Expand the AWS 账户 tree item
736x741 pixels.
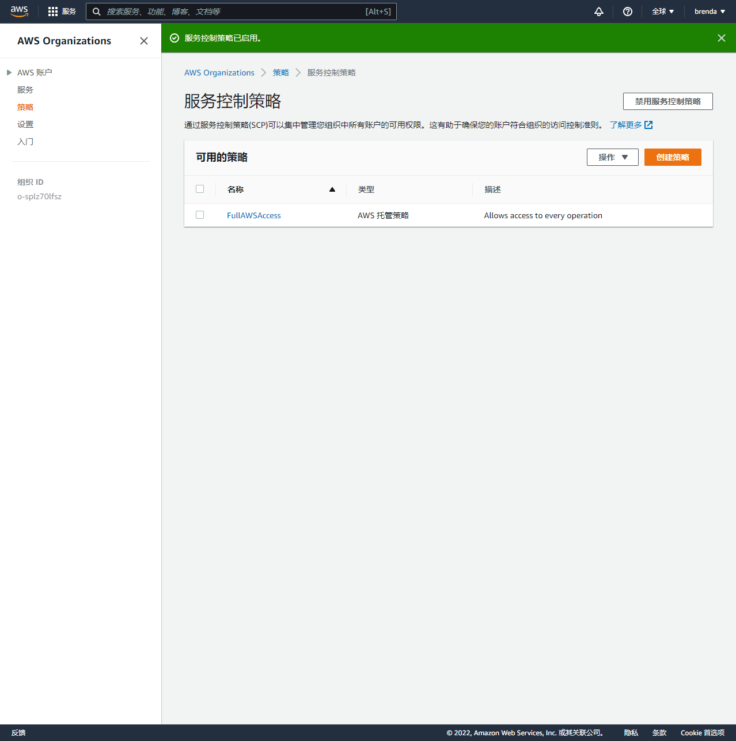point(9,73)
